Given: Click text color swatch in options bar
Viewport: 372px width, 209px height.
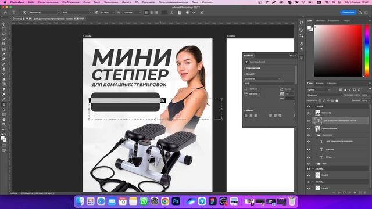Looking at the screenshot, I should coord(164,13).
